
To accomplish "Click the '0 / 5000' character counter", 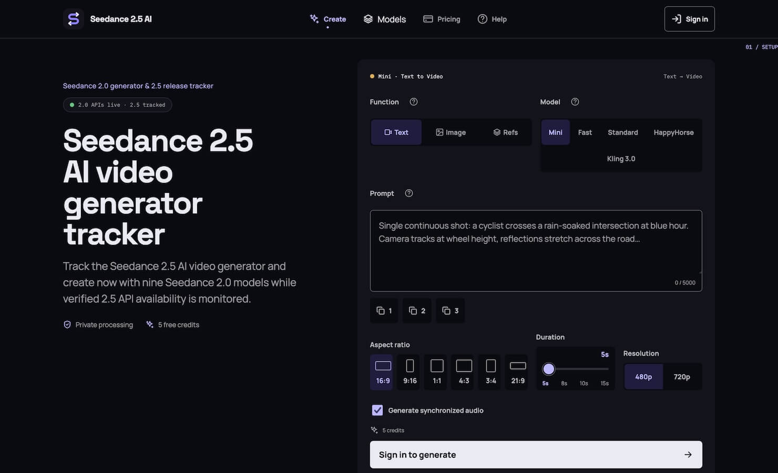I will coord(685,283).
